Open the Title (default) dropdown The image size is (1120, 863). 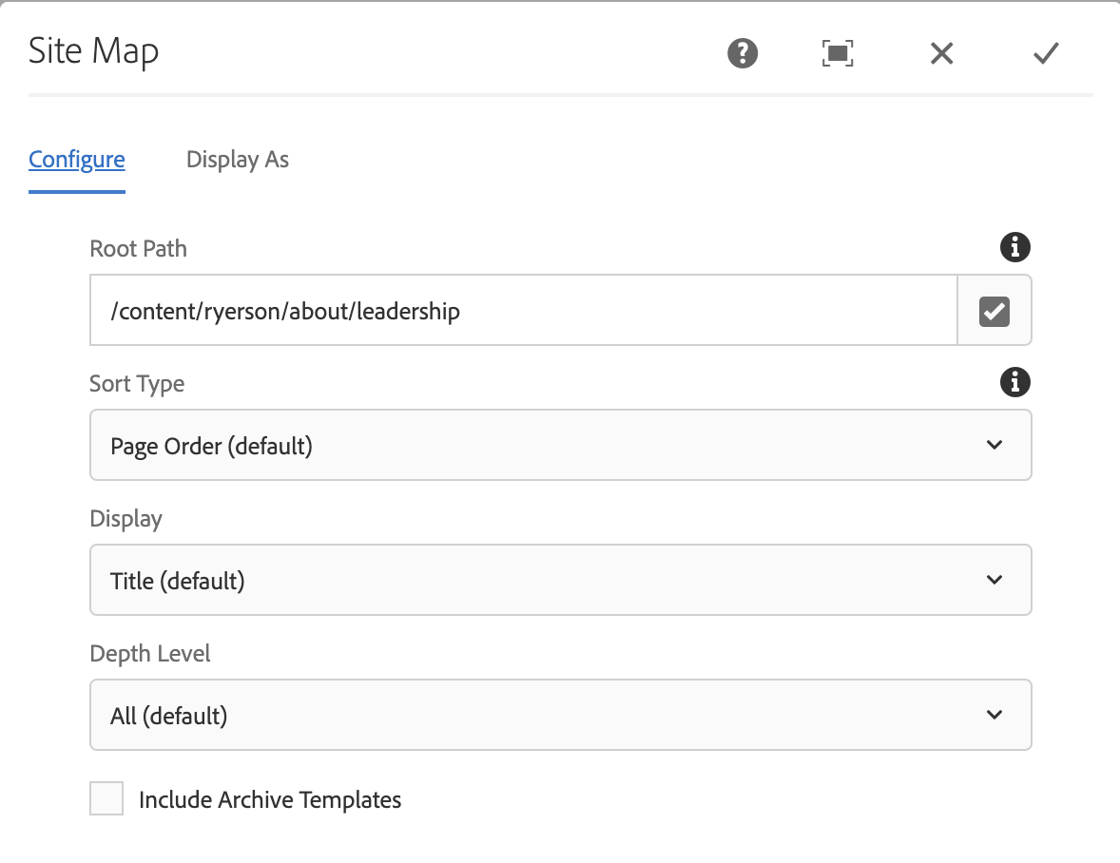tap(560, 580)
